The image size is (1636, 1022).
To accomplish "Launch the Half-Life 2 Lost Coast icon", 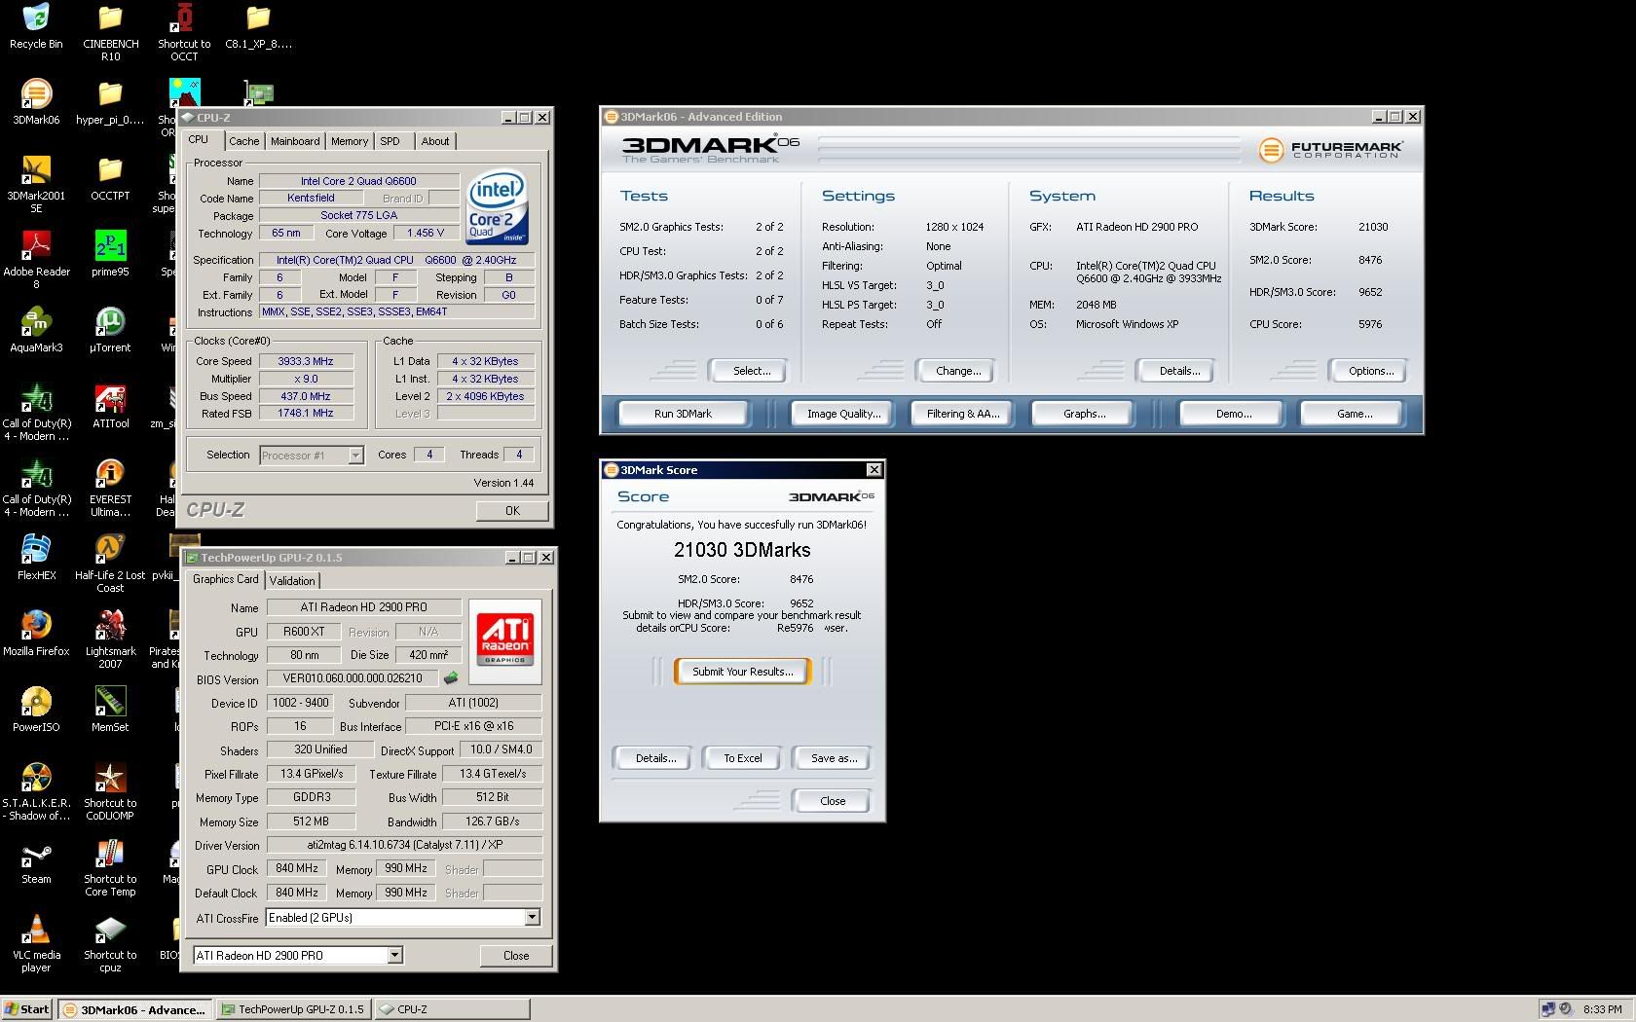I will pyautogui.click(x=110, y=564).
